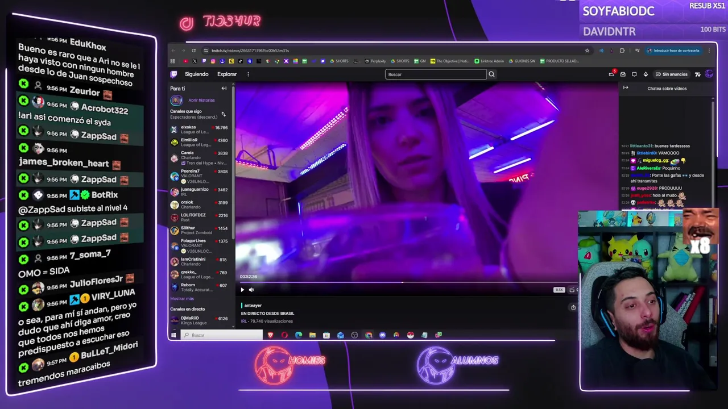
Task: Seek on the video progress bar
Action: point(407,282)
